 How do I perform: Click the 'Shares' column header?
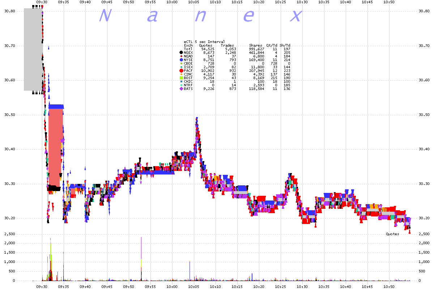coord(255,46)
